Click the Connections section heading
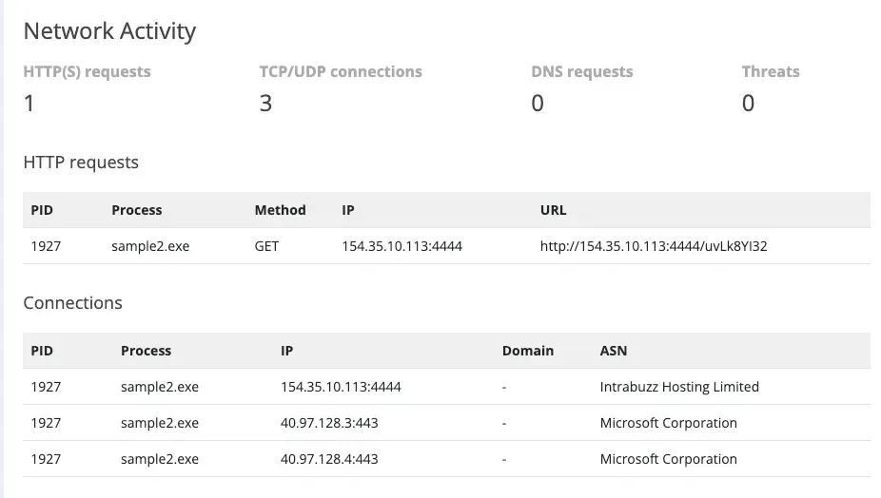Image resolution: width=881 pixels, height=498 pixels. [x=72, y=302]
